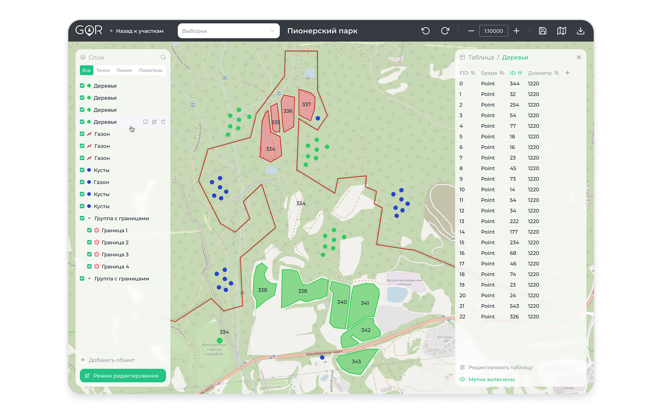Click the Граница 1 polygon icon
Screen dimensions: 662x414
97,230
